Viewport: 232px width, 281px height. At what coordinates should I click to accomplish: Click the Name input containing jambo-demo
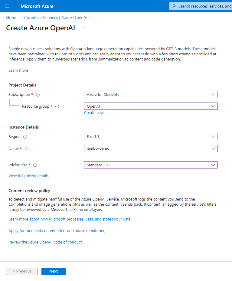click(x=145, y=149)
